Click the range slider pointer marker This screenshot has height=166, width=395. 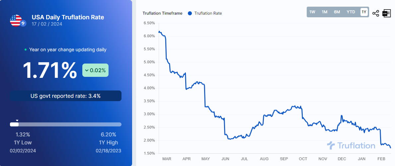(17, 120)
